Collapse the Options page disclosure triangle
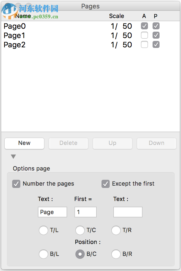 click(13, 157)
